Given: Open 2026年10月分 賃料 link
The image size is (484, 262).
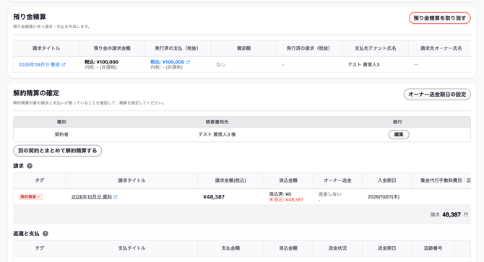Looking at the screenshot, I should (91, 196).
